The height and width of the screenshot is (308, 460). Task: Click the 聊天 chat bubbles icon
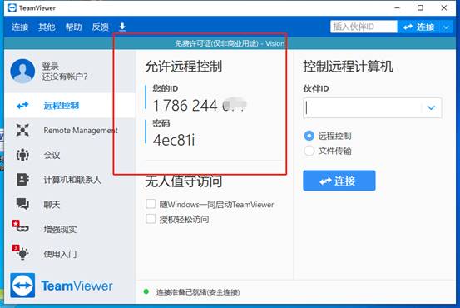pyautogui.click(x=22, y=204)
